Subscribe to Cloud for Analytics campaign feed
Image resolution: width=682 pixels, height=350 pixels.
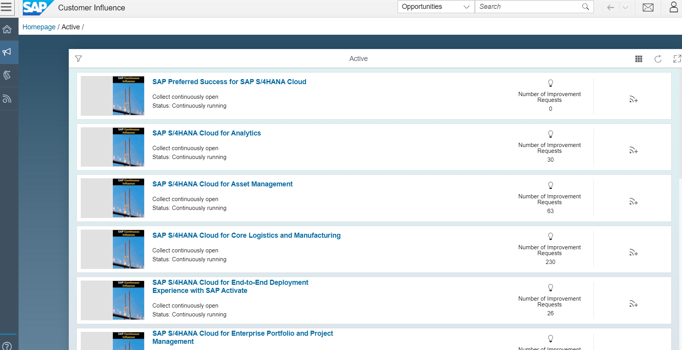click(x=633, y=150)
